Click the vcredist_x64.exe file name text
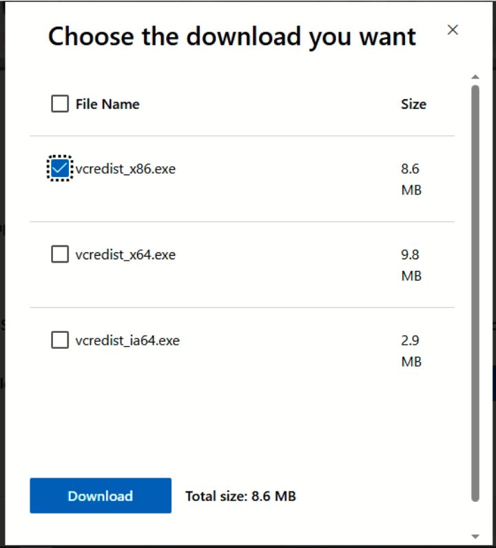Image resolution: width=496 pixels, height=548 pixels. (x=125, y=254)
